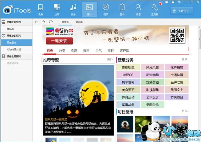Choose the 军事战争 category
The height and width of the screenshot is (142, 201).
click(128, 104)
